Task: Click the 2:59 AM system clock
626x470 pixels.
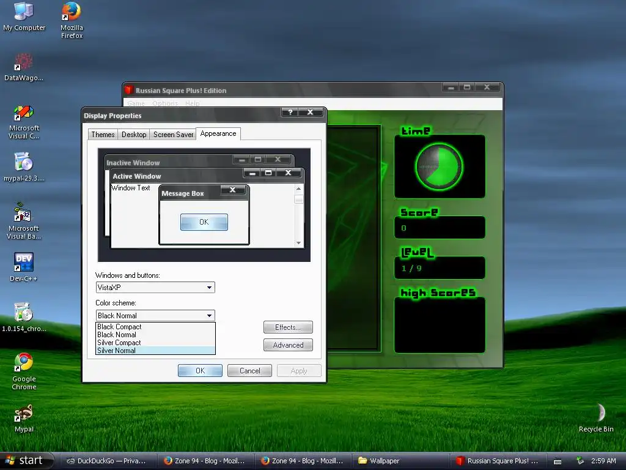Action: (603, 461)
